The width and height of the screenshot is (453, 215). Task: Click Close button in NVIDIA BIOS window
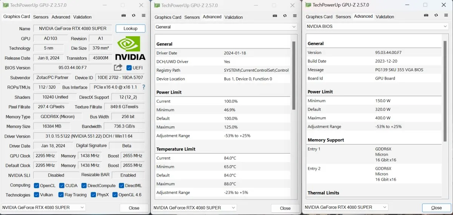point(436,208)
